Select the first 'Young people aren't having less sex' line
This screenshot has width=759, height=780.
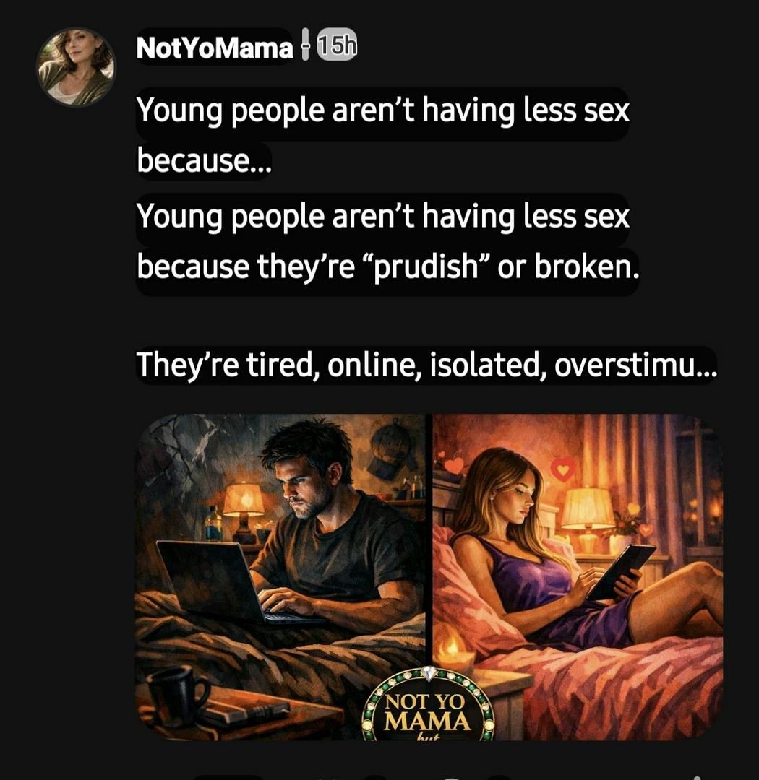tap(382, 110)
